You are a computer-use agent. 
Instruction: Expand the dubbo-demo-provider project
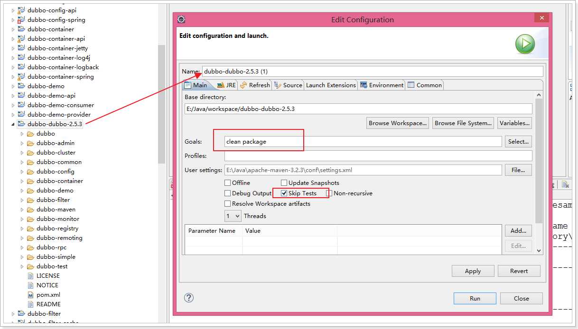(x=13, y=114)
